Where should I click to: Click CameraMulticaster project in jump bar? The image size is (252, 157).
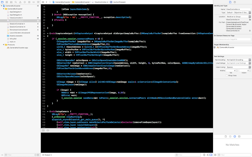point(61,2)
